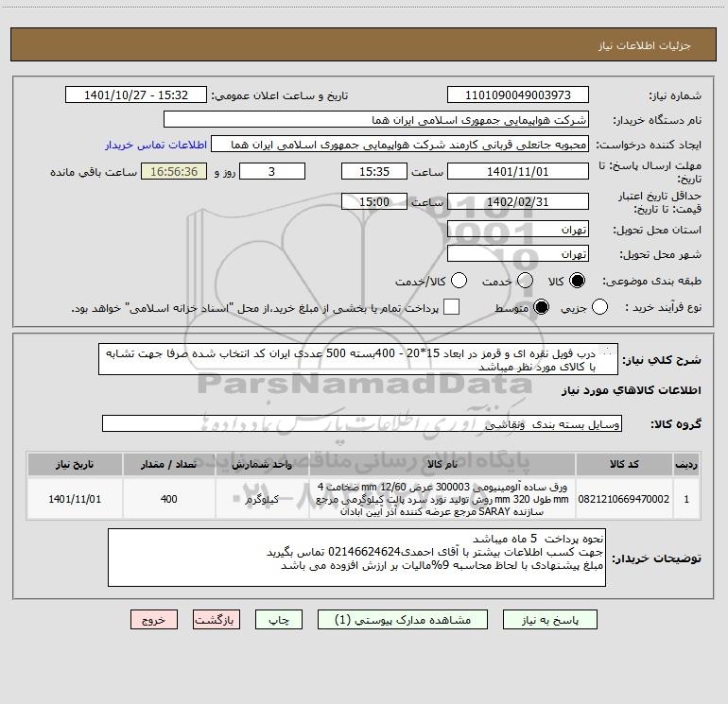
Task: Click the چاپ print button
Action: point(279,620)
